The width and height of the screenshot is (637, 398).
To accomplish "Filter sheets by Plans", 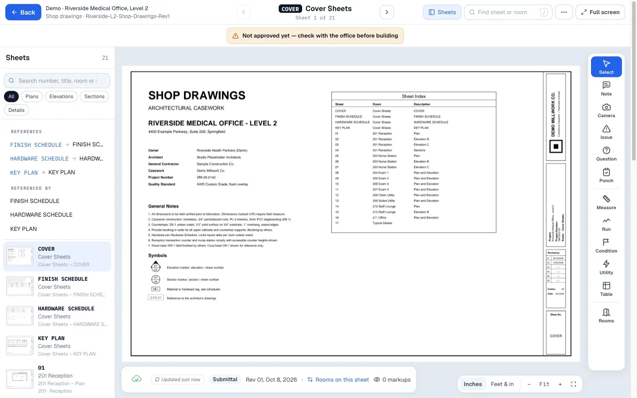I will coord(32,96).
